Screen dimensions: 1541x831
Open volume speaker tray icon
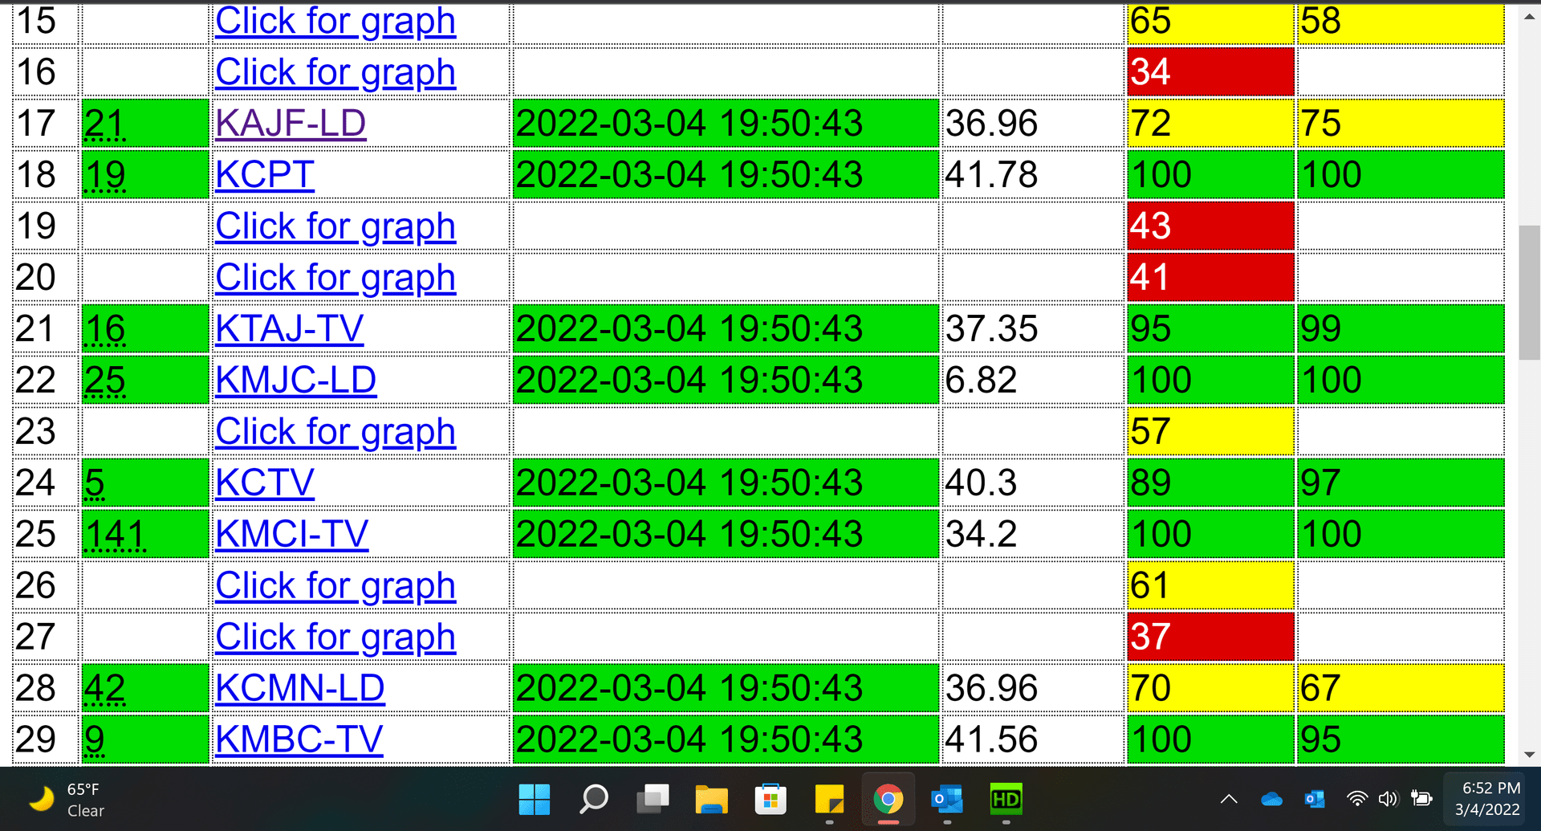(x=1389, y=799)
